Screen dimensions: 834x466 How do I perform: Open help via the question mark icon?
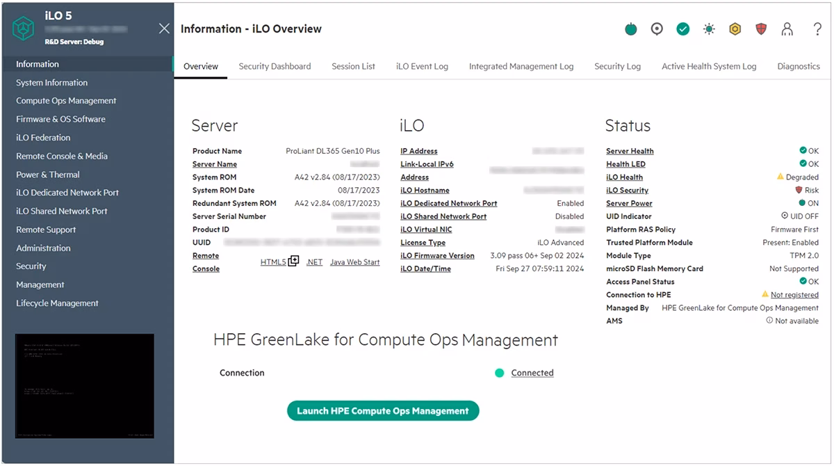point(817,29)
